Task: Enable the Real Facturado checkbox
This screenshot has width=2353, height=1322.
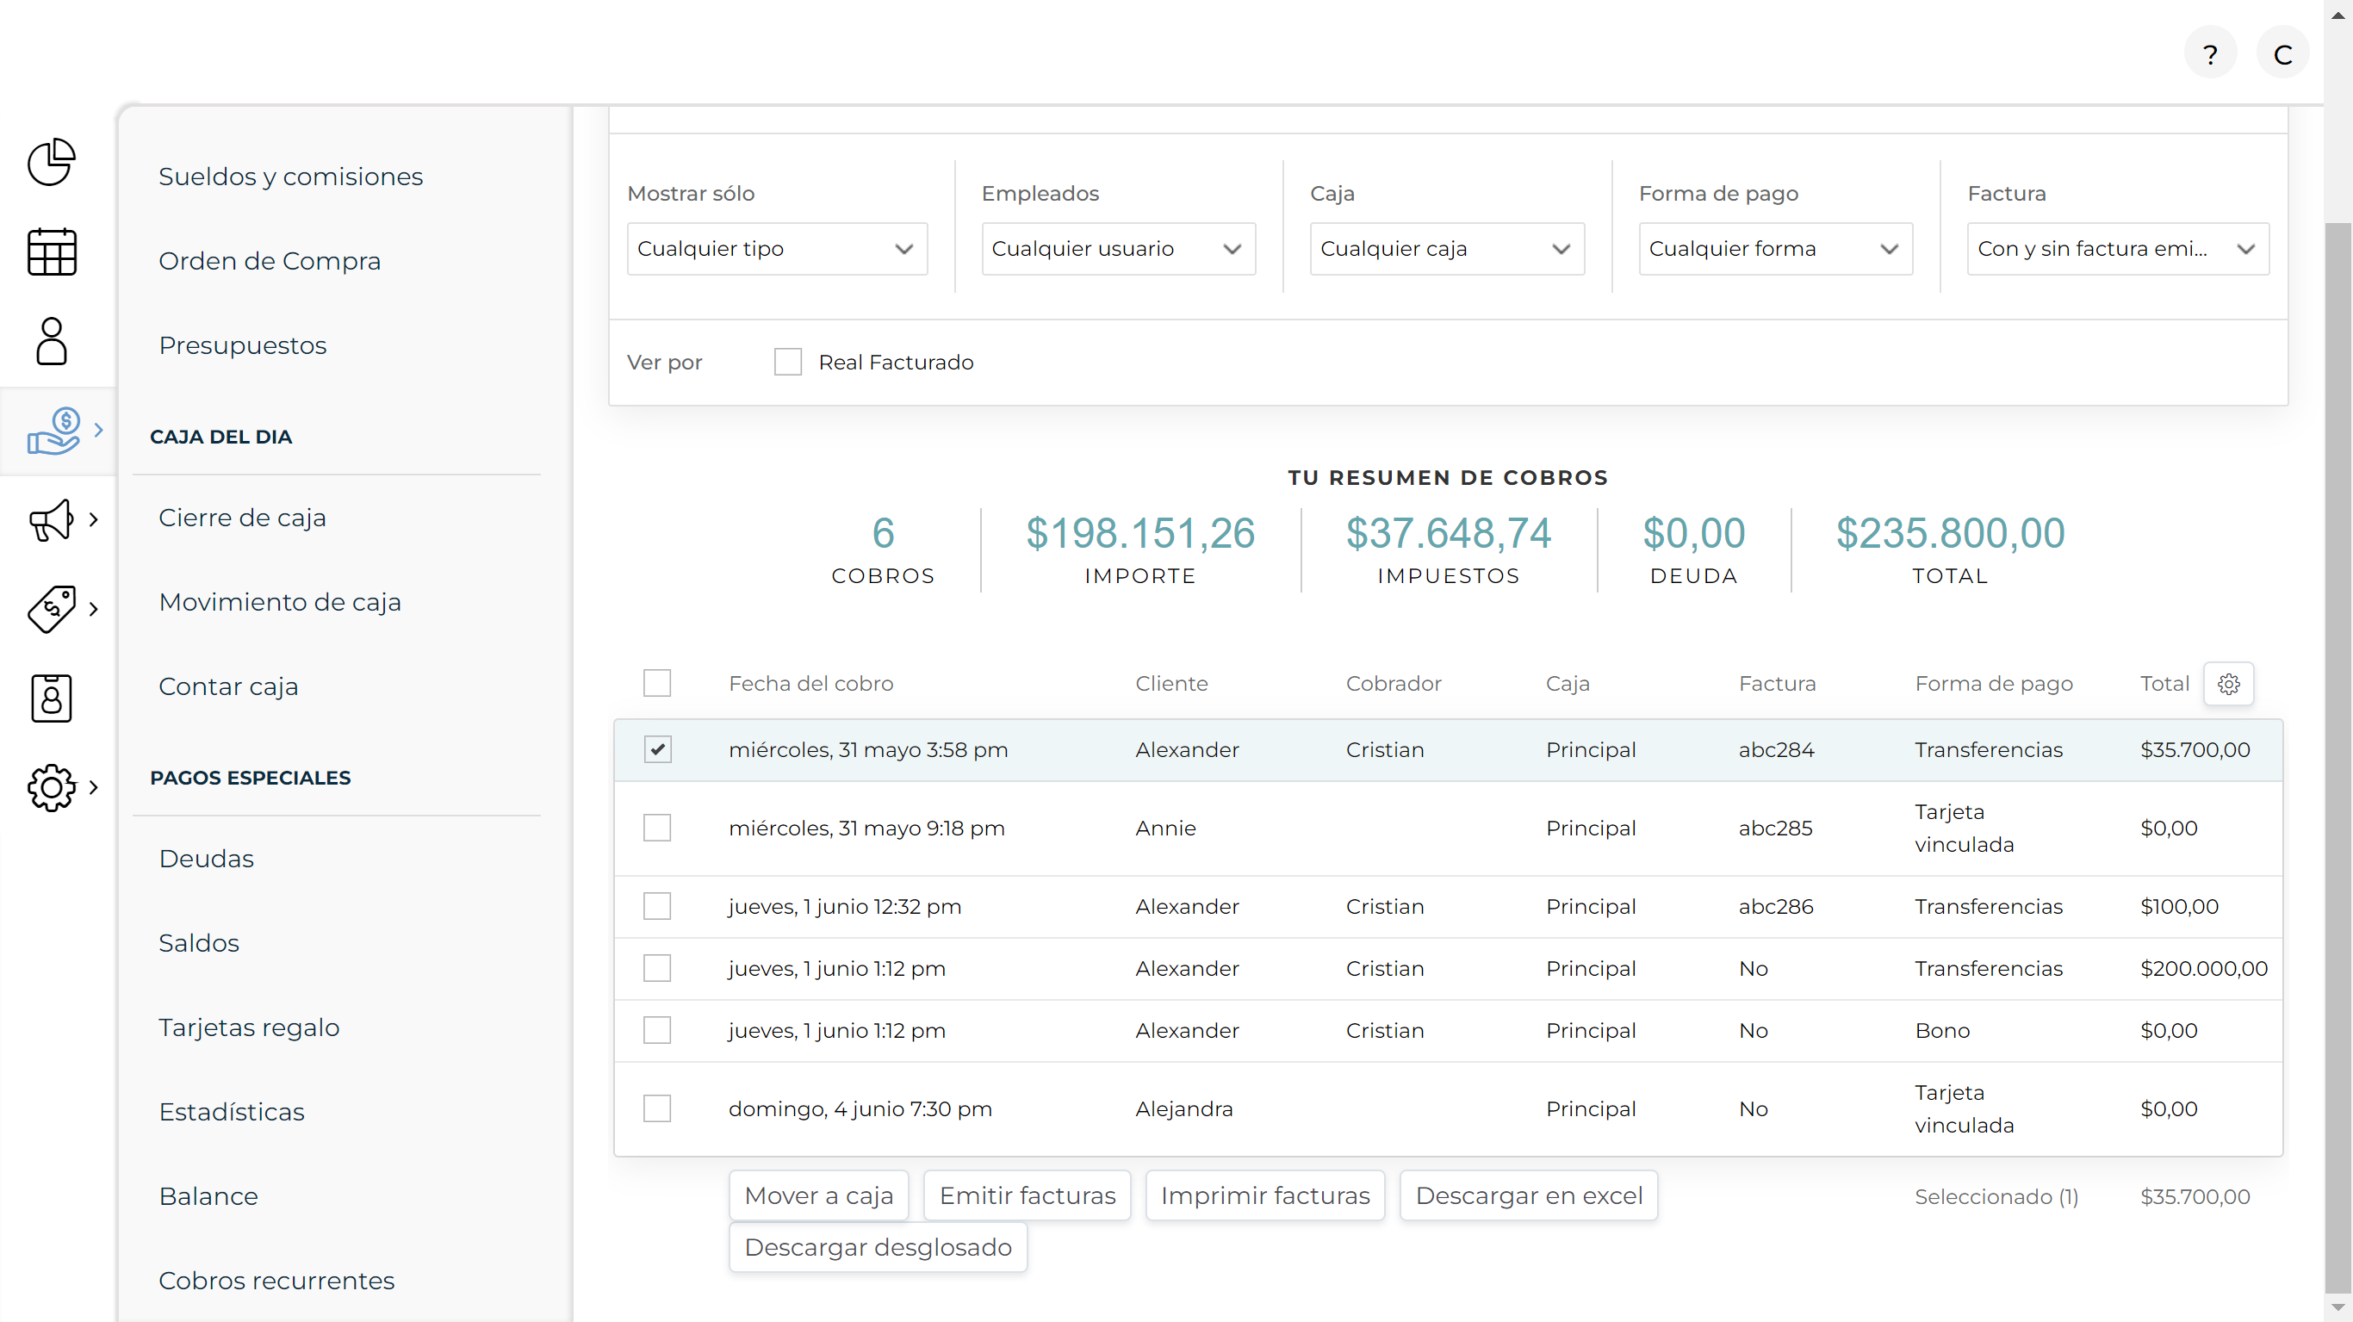Action: [787, 362]
